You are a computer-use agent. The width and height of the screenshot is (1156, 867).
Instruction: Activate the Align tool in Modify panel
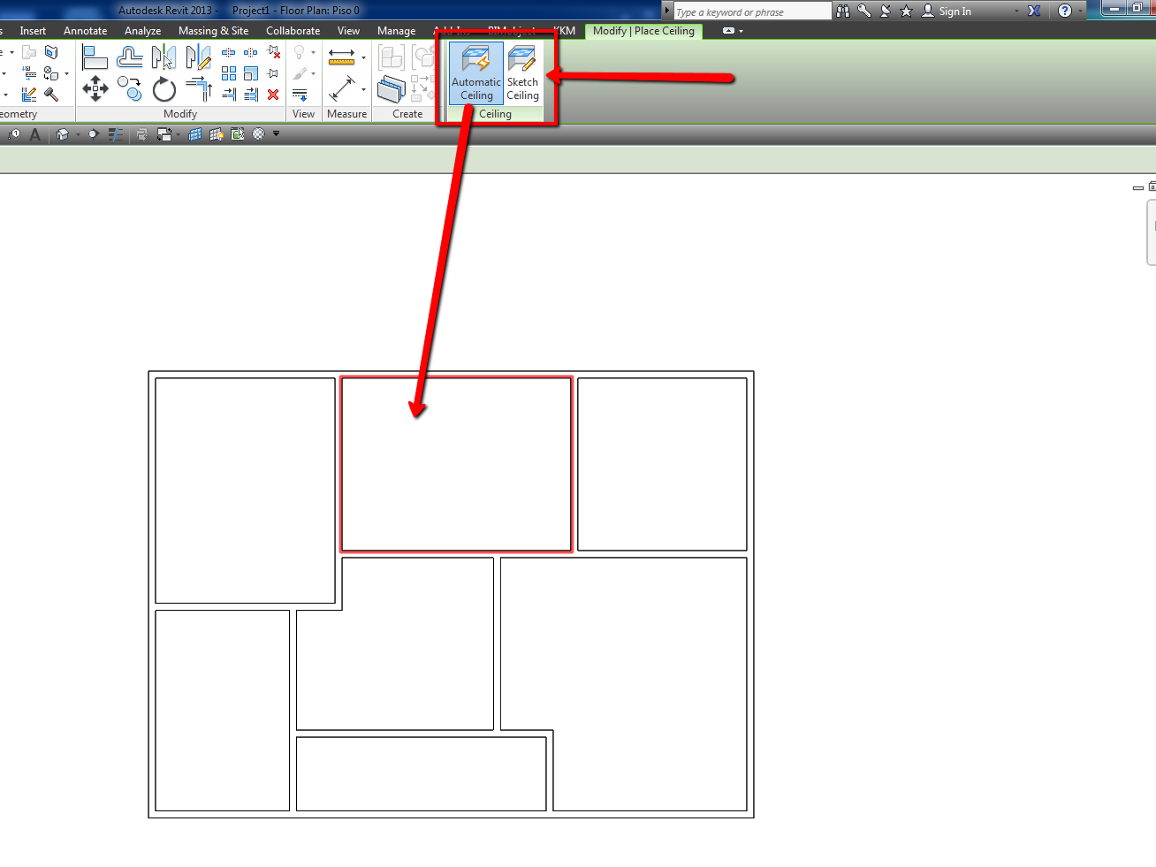(95, 57)
